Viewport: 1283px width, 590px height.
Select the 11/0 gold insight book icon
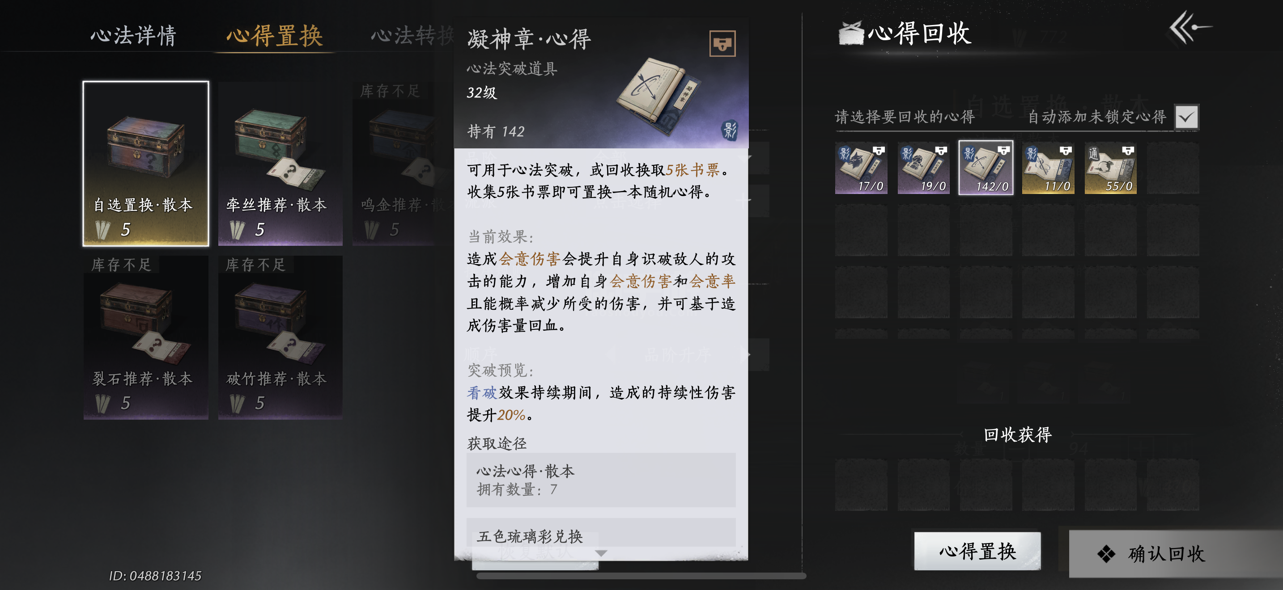click(1048, 168)
